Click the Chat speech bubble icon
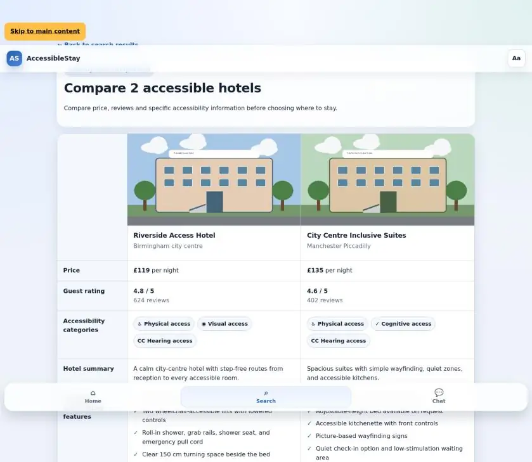Image resolution: width=532 pixels, height=462 pixels. click(439, 392)
